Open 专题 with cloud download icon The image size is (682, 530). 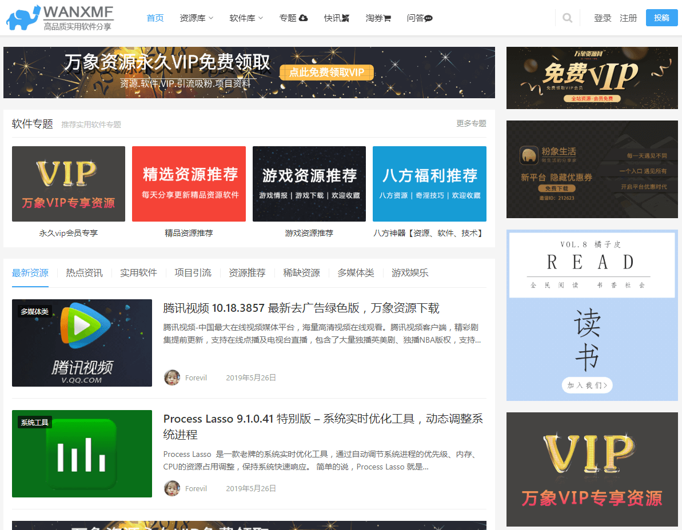tap(293, 18)
